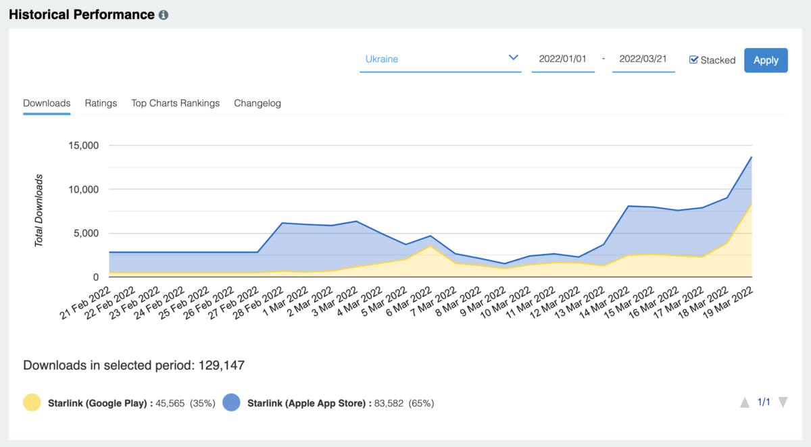Open the Ukraine country dropdown
811x447 pixels.
441,59
